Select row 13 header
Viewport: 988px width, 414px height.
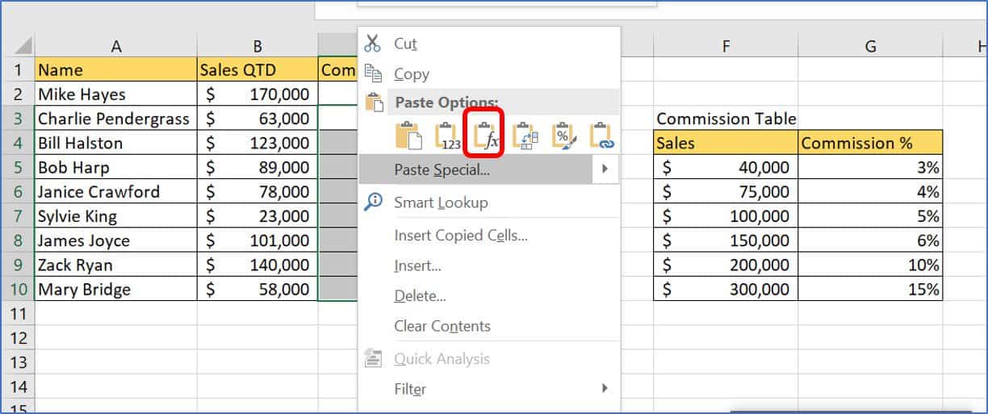pos(18,362)
